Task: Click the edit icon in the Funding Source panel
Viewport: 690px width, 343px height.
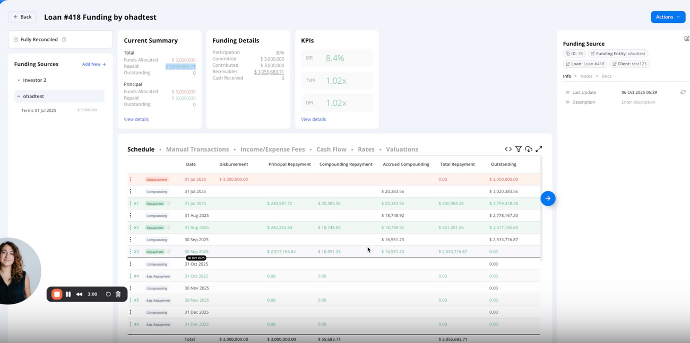Action: (x=687, y=38)
